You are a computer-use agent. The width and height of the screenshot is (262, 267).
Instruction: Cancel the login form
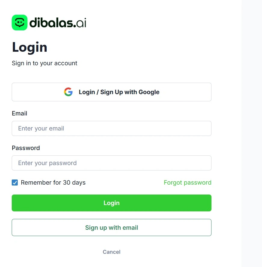(112, 252)
